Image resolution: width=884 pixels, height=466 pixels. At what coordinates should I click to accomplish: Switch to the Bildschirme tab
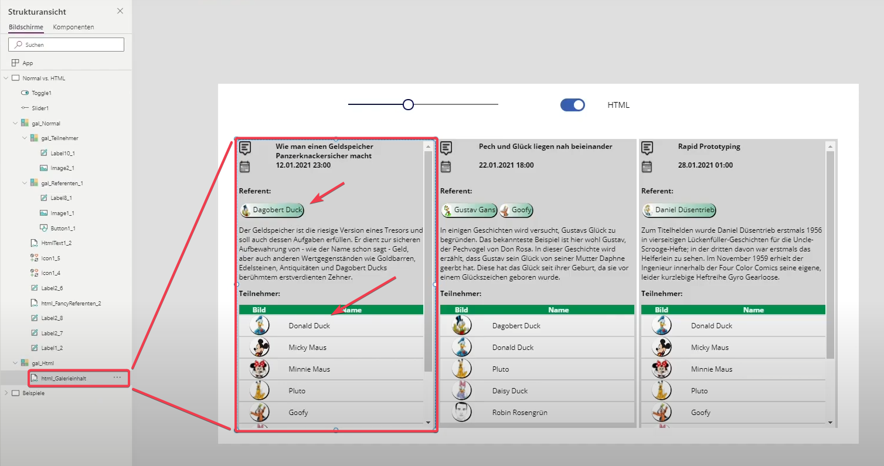click(x=26, y=27)
